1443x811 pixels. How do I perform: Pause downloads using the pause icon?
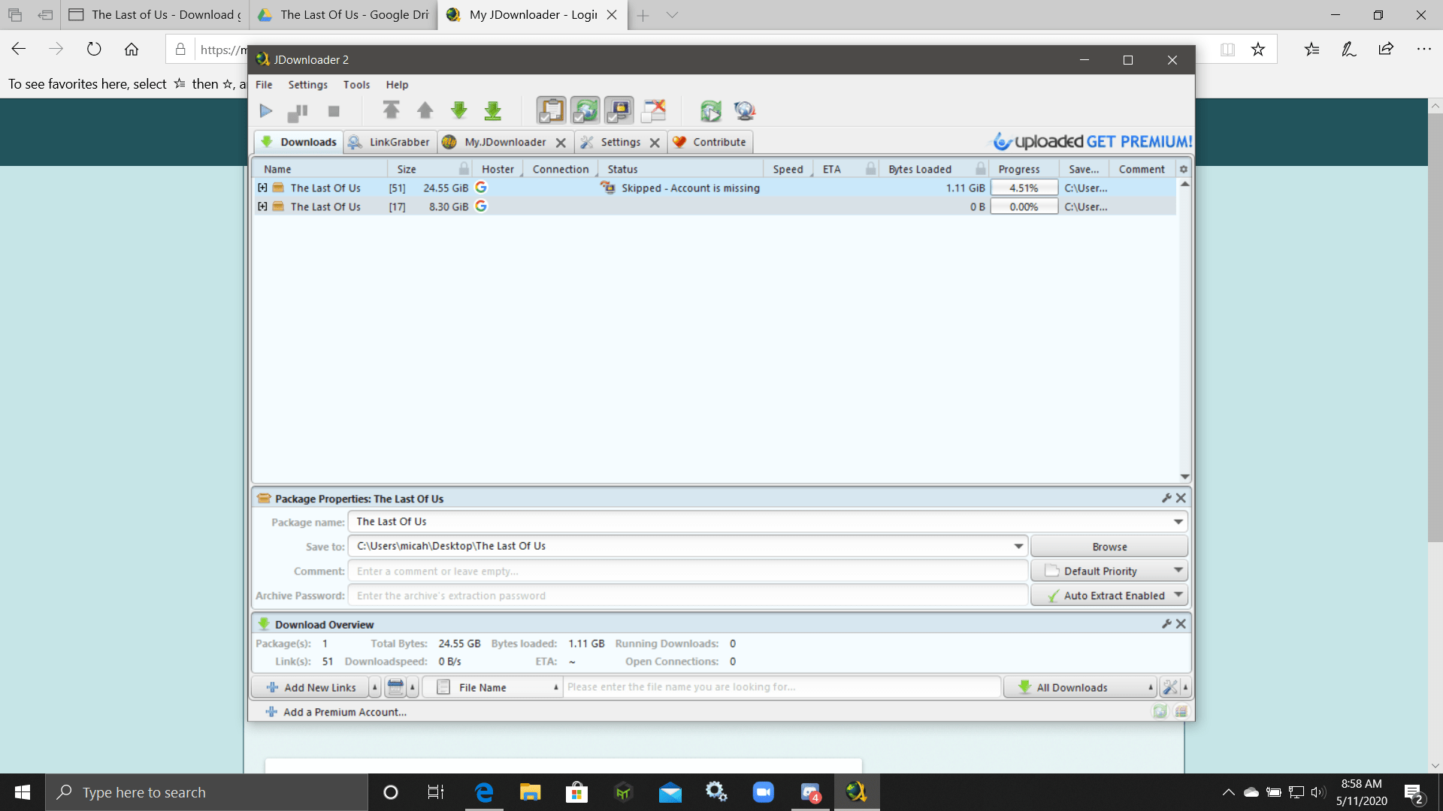click(x=298, y=110)
